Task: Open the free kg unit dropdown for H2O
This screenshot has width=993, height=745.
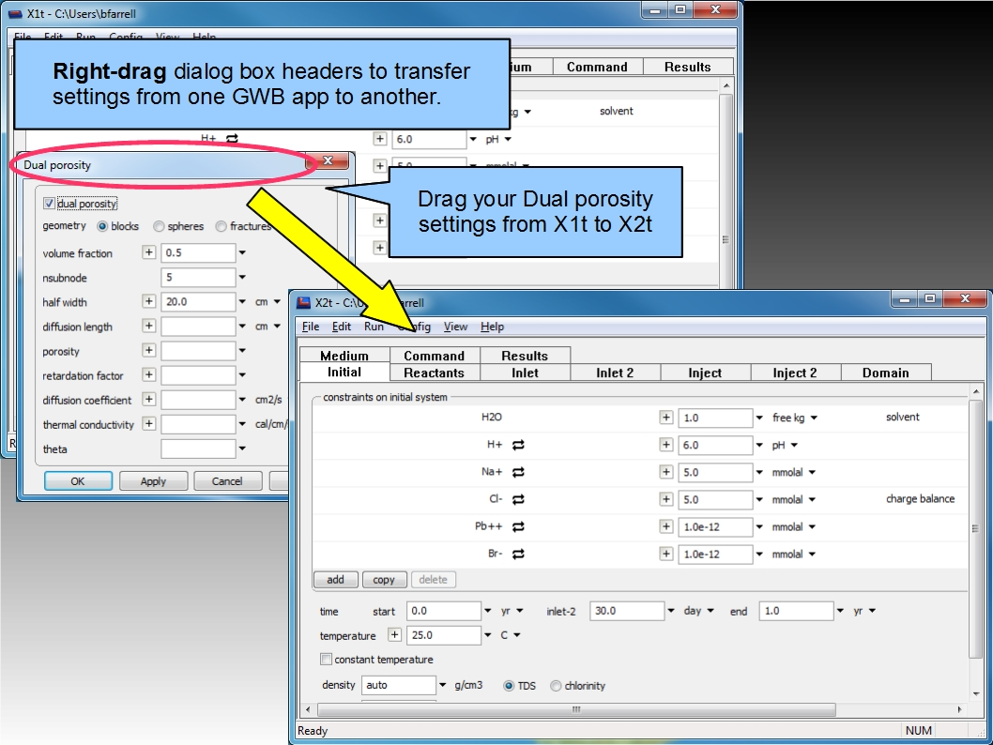Action: 814,418
